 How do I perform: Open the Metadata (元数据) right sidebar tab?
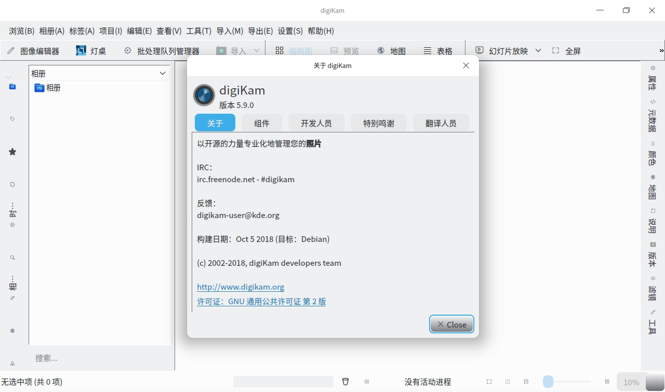tap(653, 115)
